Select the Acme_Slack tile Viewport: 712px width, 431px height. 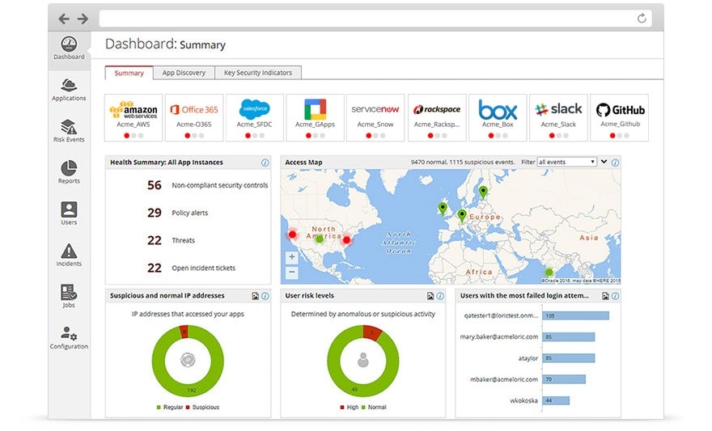pos(558,118)
